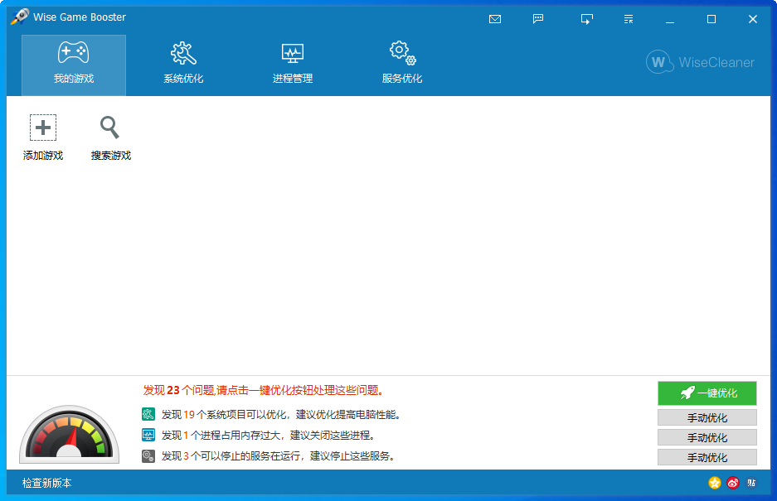The image size is (777, 501).
Task: Click the process icon beside memory warning line
Action: (149, 434)
